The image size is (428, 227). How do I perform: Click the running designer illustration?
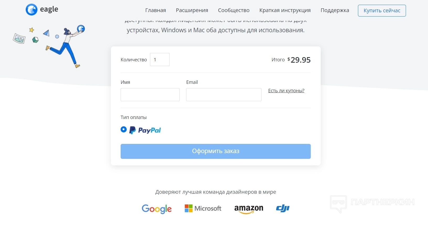tap(66, 46)
